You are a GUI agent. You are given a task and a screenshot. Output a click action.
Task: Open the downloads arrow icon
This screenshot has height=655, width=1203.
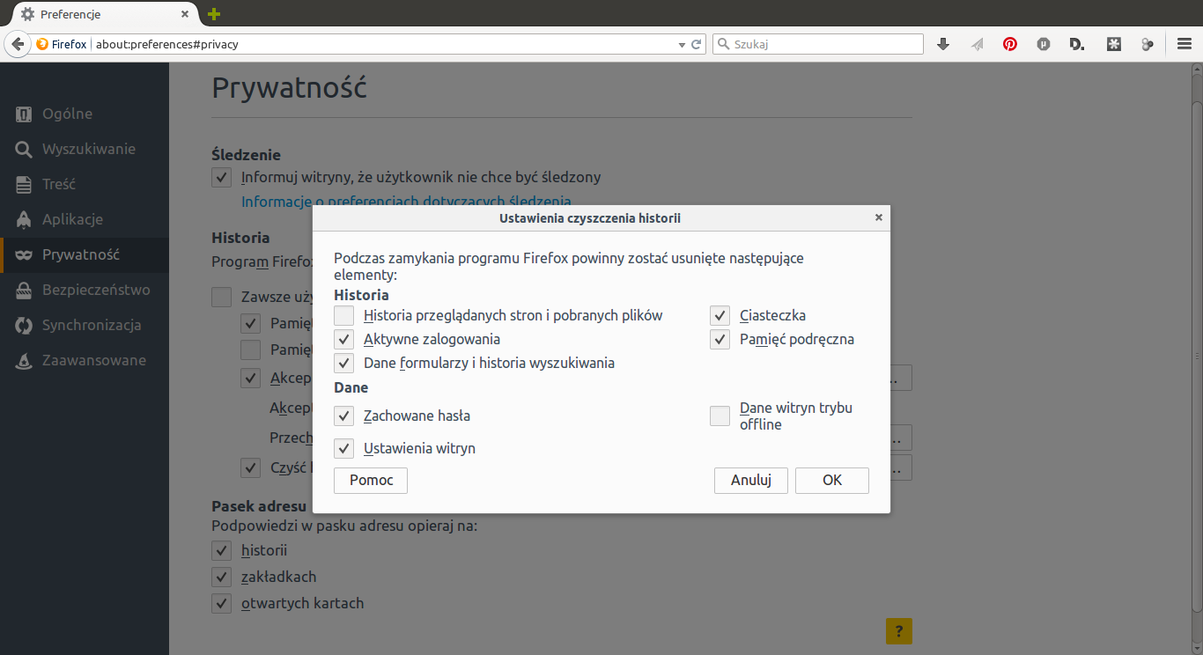pos(943,44)
